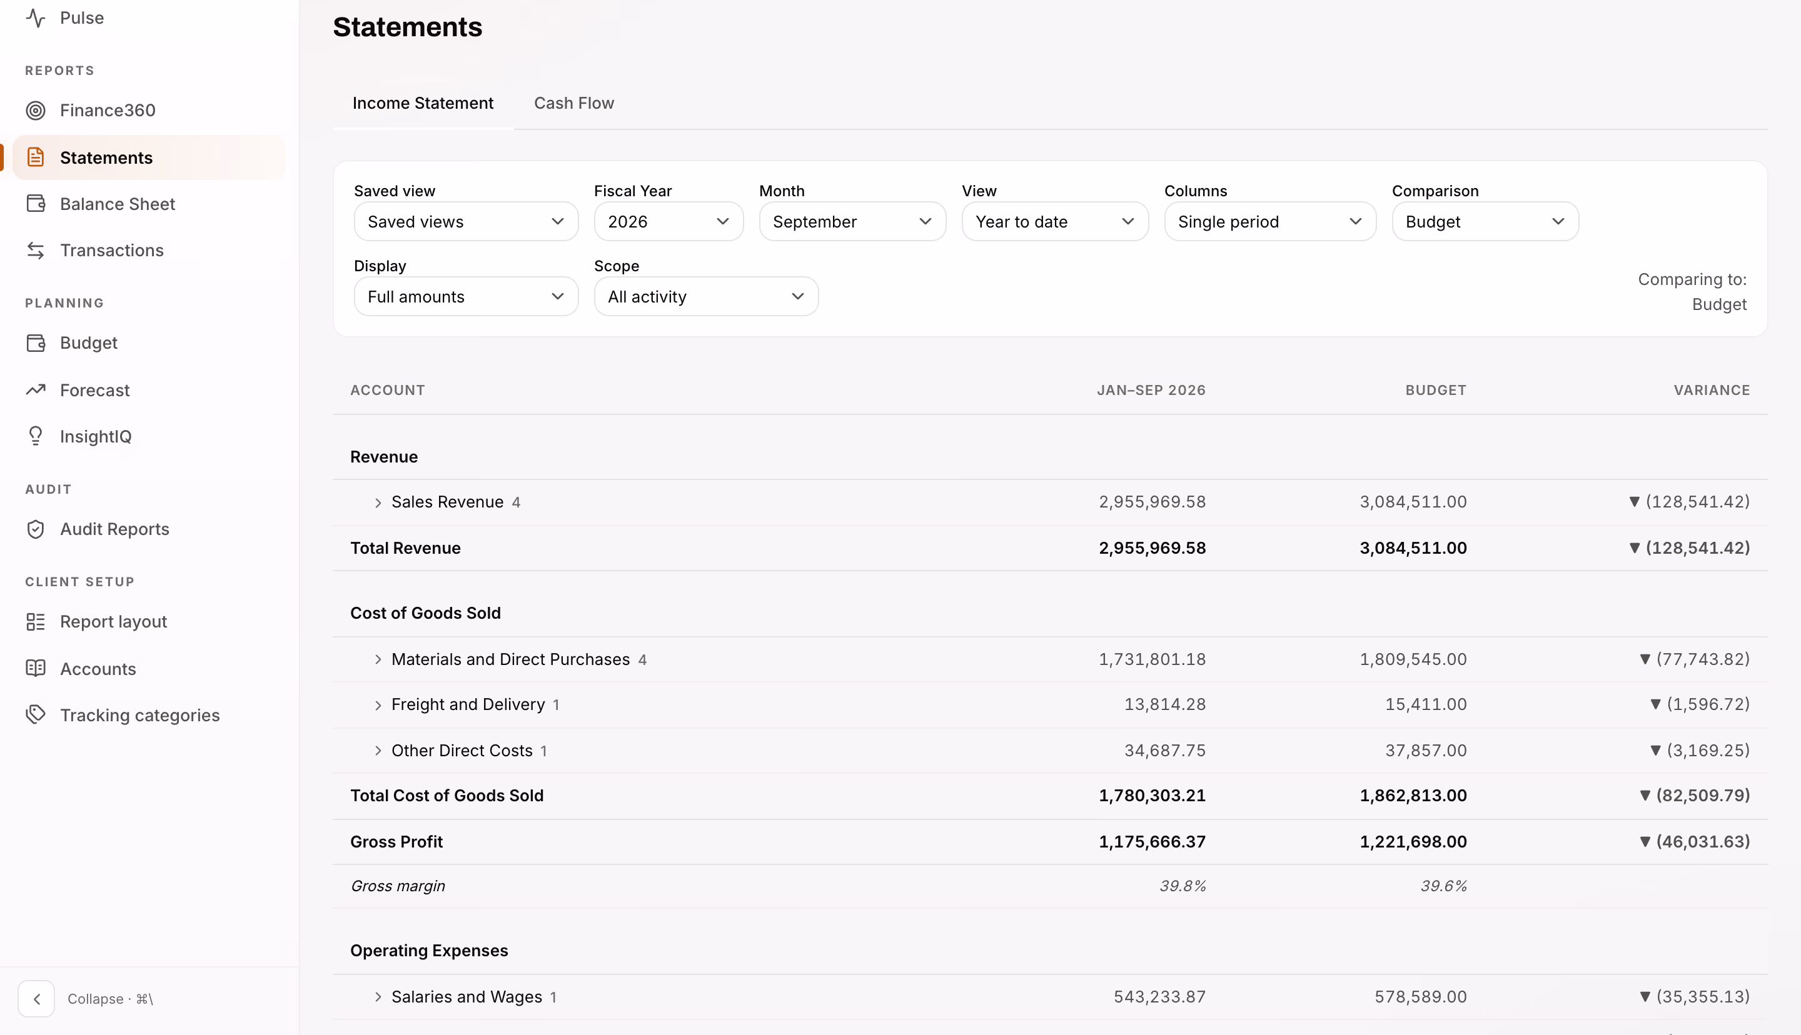1801x1035 pixels.
Task: Click the Budget wallet icon under Planning
Action: (x=36, y=343)
